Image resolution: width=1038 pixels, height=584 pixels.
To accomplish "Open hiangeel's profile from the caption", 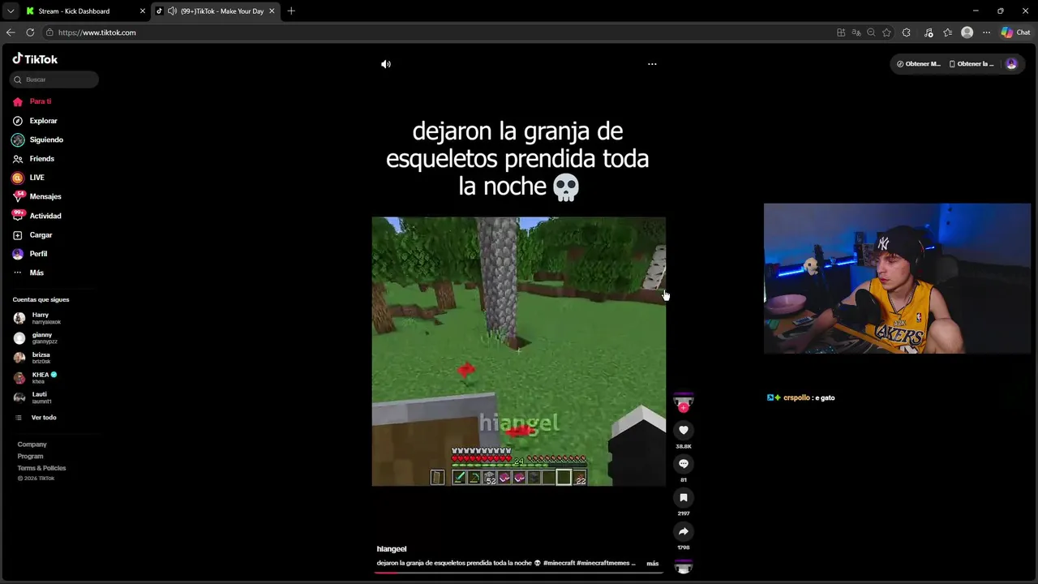I will 392,549.
